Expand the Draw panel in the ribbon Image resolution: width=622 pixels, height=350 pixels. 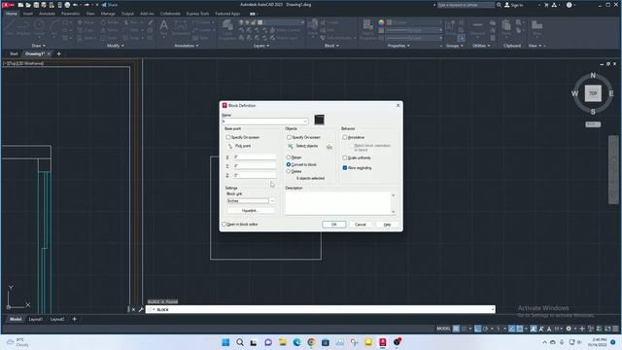pos(38,46)
